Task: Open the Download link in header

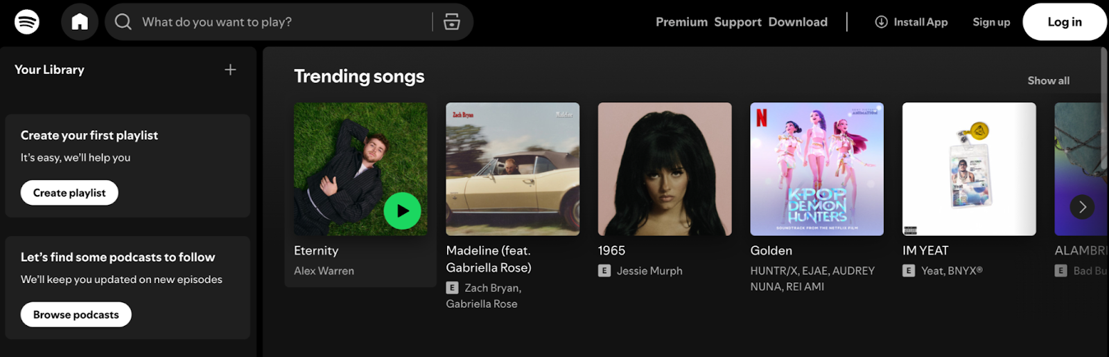Action: (x=798, y=22)
